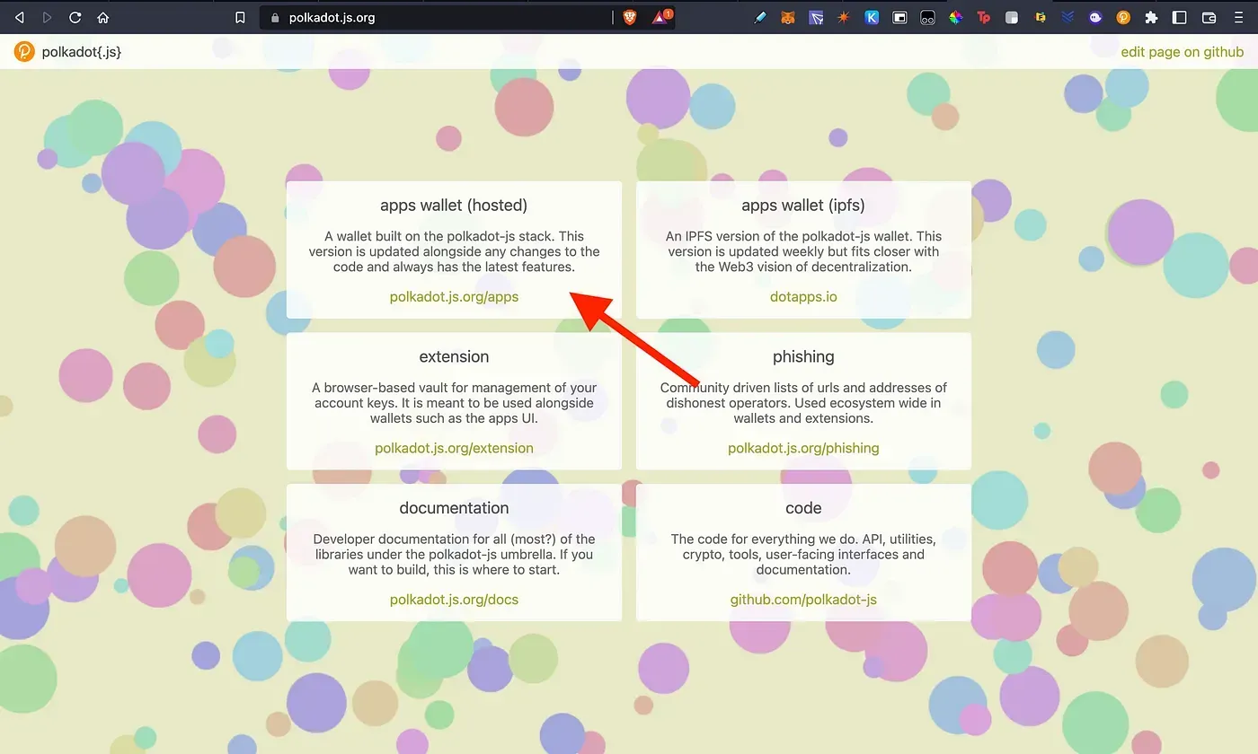Screen dimensions: 1258x754
Task: Click the polkadot{.js} logo in page header
Action: coord(24,51)
